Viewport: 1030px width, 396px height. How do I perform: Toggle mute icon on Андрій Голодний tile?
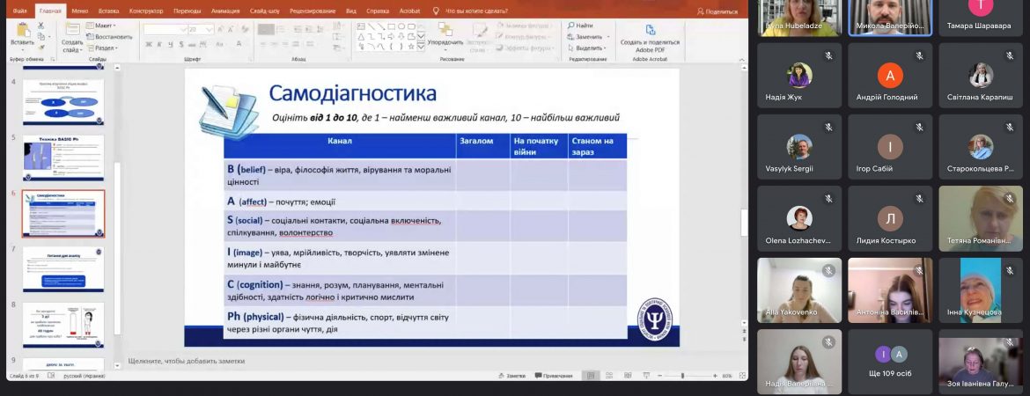coord(919,55)
